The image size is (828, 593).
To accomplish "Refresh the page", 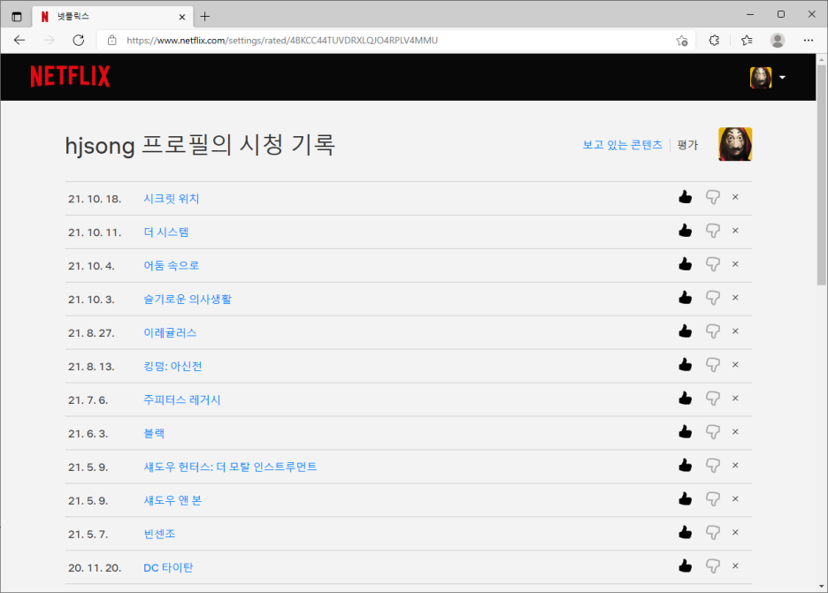I will tap(78, 40).
